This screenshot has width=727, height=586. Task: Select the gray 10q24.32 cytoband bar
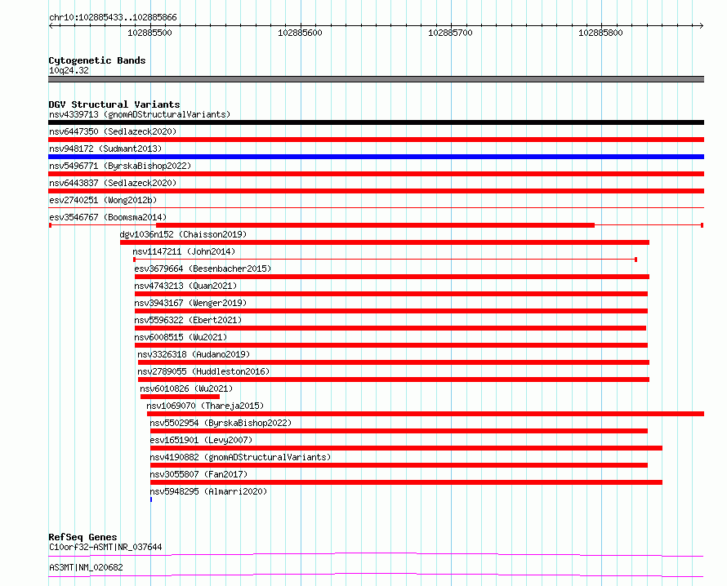click(376, 79)
